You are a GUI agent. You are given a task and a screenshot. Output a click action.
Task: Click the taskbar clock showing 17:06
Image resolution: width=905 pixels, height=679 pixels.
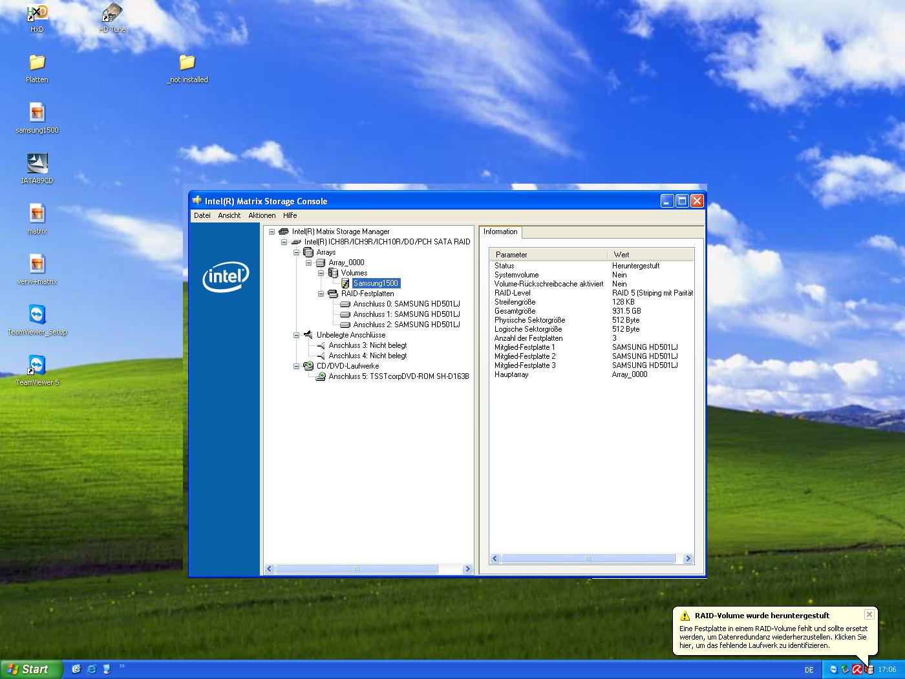tap(887, 670)
